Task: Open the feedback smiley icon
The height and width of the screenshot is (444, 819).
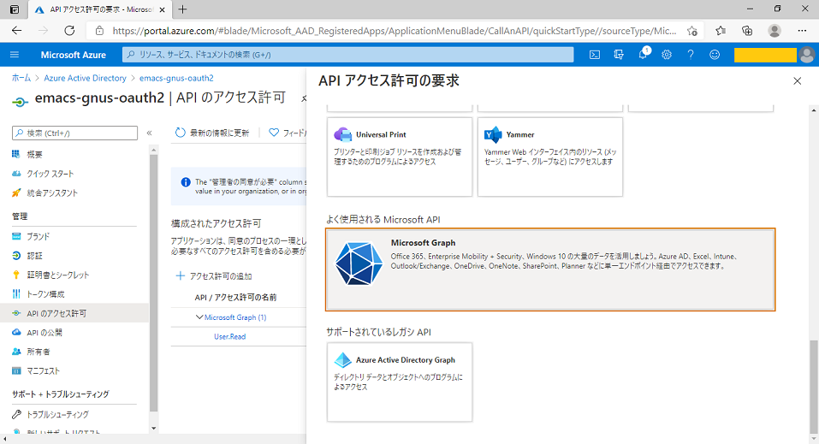Action: [715, 55]
